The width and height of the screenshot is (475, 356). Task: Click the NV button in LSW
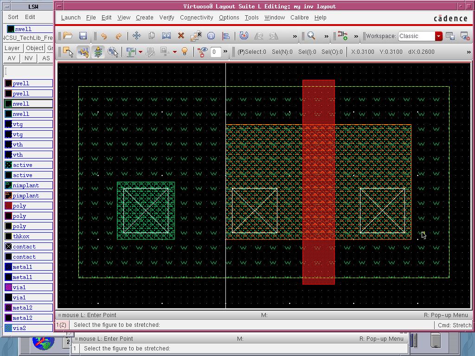[28, 58]
